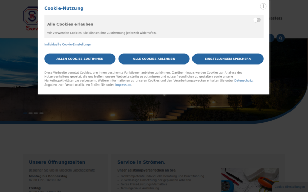Click the electrical tools thumbnail image
The image size is (308, 192).
coord(250,180)
